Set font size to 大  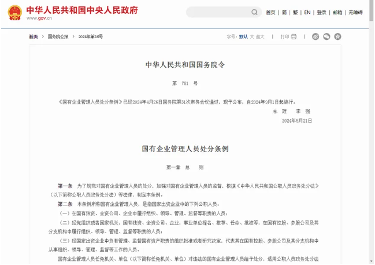[252, 36]
